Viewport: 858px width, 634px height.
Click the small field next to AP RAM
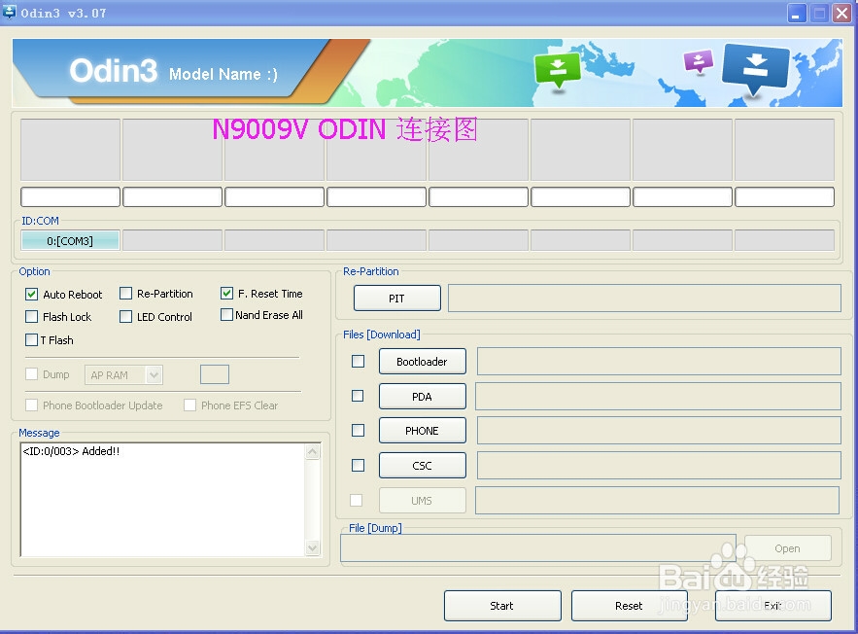(x=215, y=374)
